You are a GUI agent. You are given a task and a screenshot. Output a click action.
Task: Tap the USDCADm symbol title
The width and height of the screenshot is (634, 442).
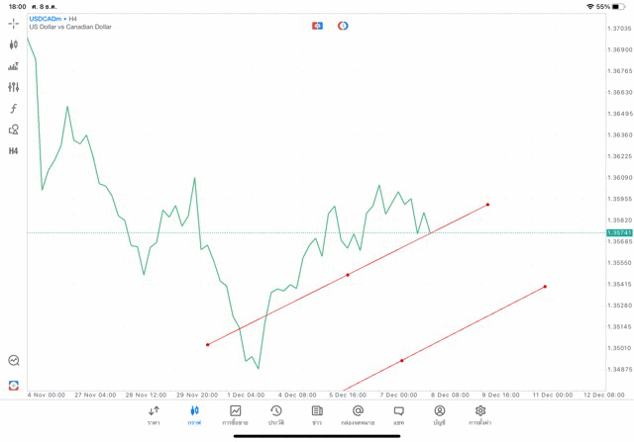(47, 19)
